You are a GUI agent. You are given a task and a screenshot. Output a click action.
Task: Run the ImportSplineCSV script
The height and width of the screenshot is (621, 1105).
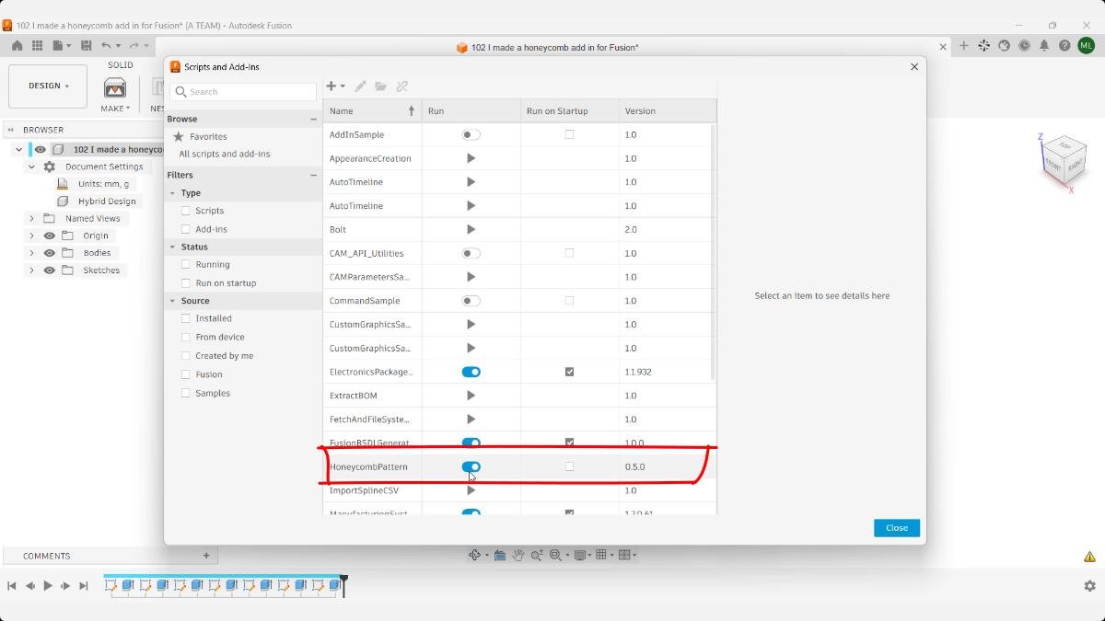[x=471, y=490]
